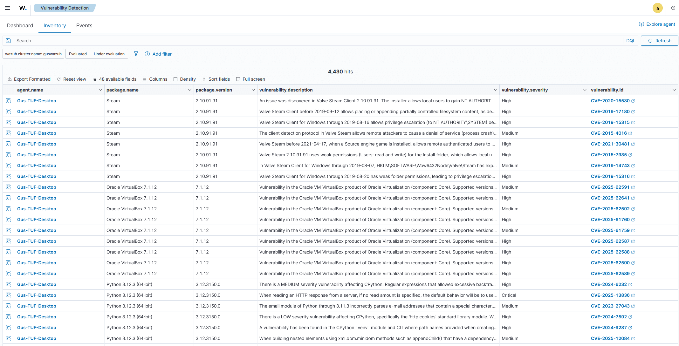Click Export Formatted

pyautogui.click(x=29, y=79)
